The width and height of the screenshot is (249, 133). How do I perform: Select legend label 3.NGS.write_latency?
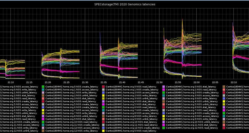[191, 98]
